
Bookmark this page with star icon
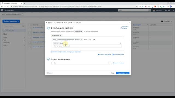(137, 7)
